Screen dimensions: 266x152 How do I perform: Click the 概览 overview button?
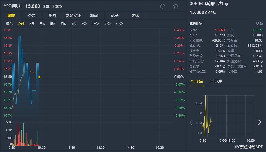(9, 24)
